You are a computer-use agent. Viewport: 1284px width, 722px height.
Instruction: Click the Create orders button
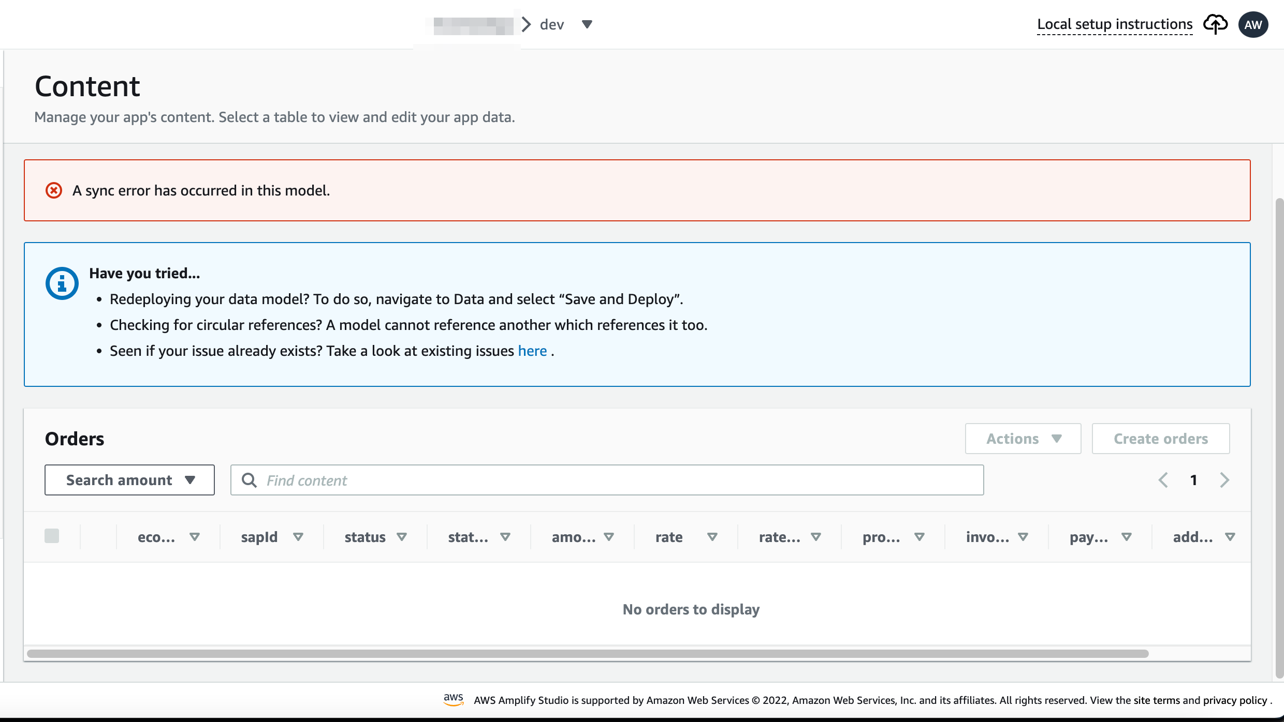(1161, 439)
